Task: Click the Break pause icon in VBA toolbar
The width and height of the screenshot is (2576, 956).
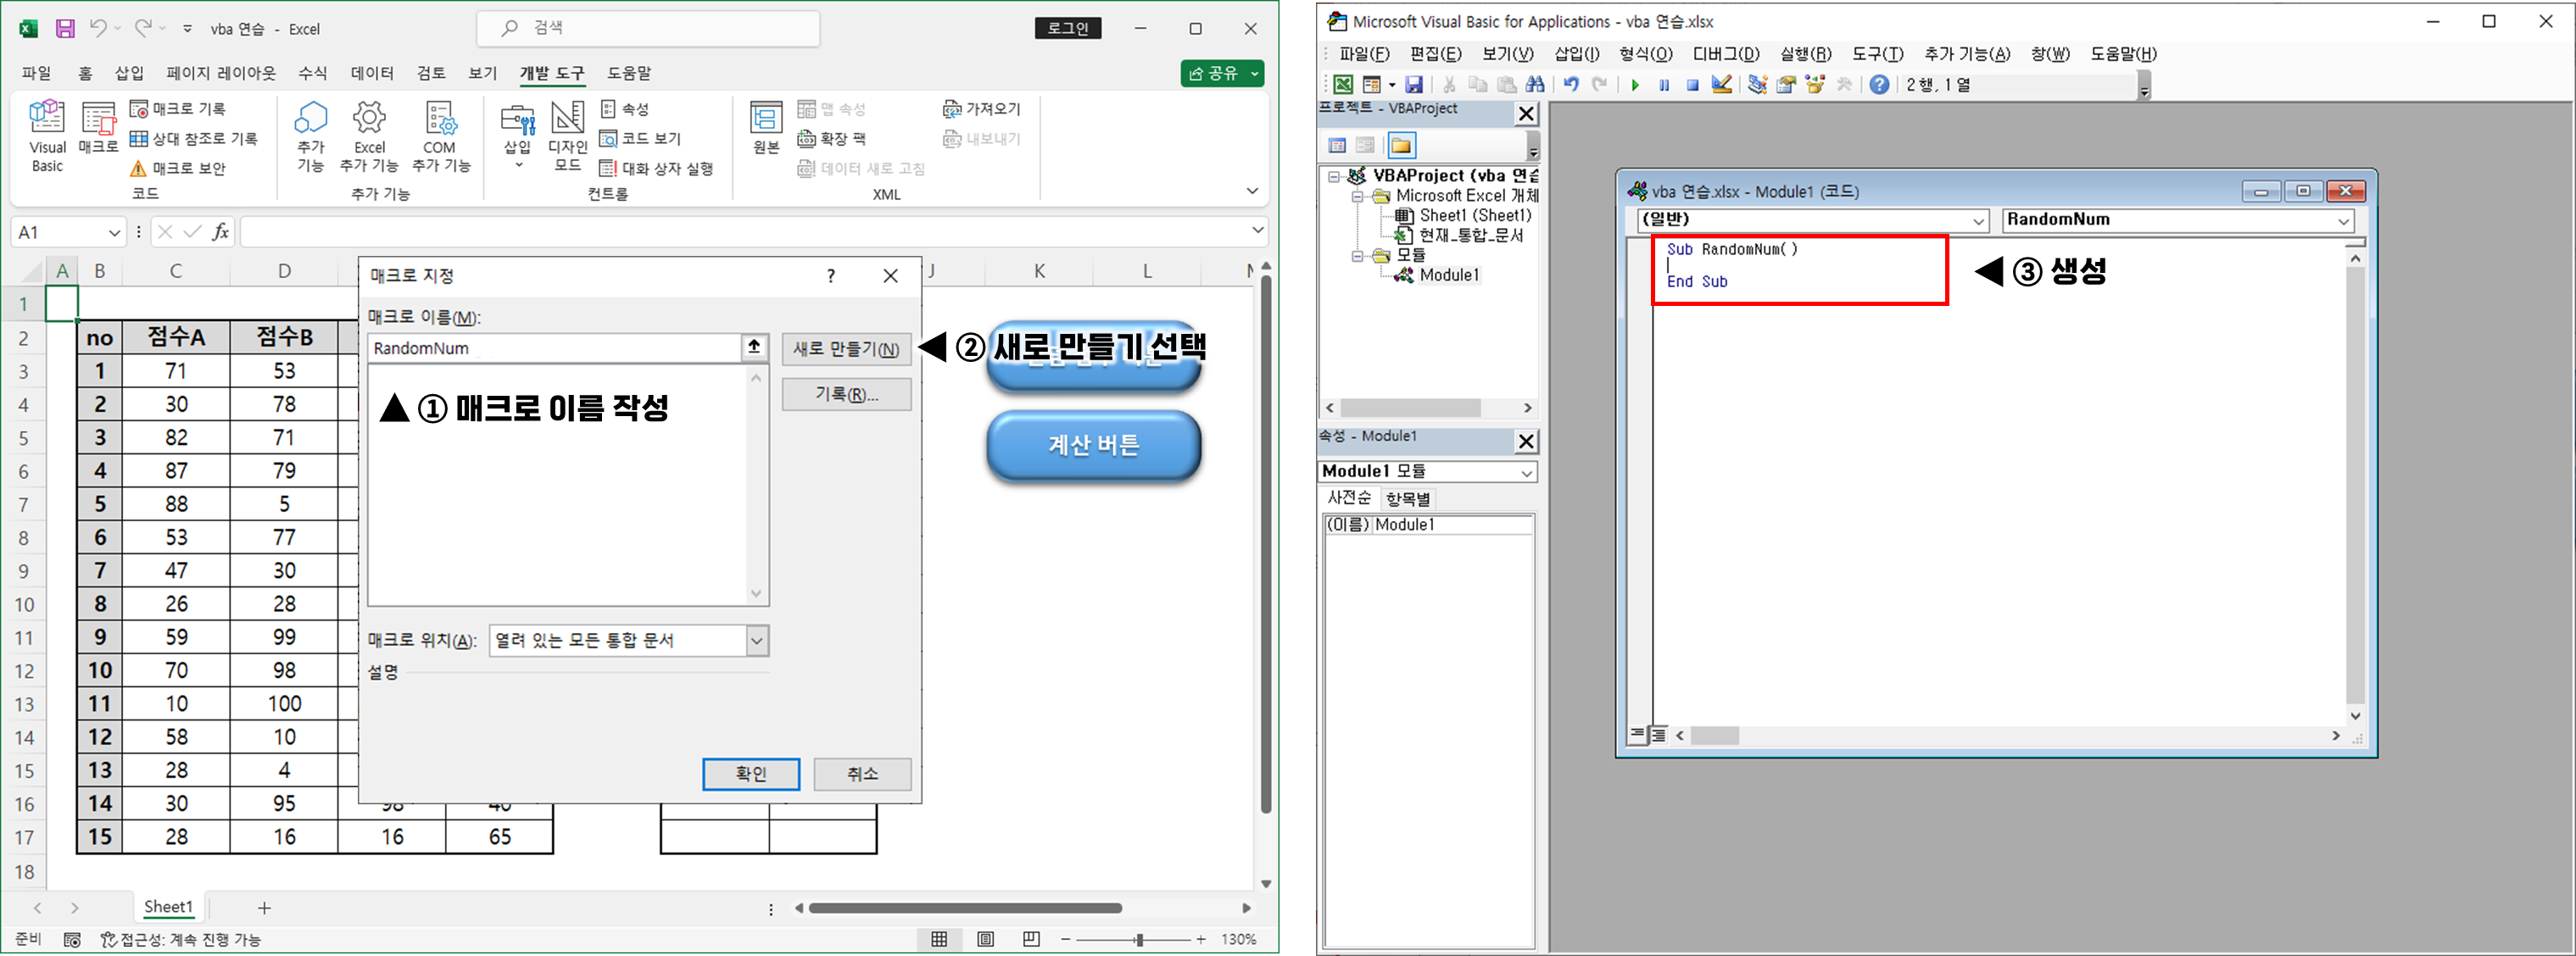Action: [x=1664, y=85]
